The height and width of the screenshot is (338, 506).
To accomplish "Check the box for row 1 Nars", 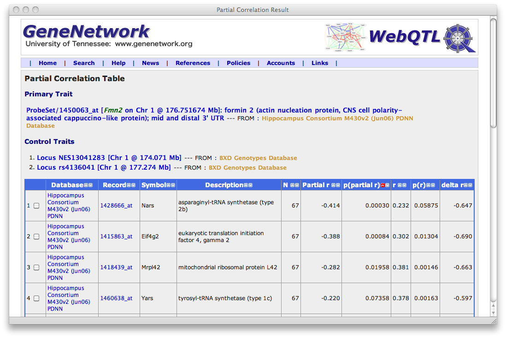I will [36, 206].
